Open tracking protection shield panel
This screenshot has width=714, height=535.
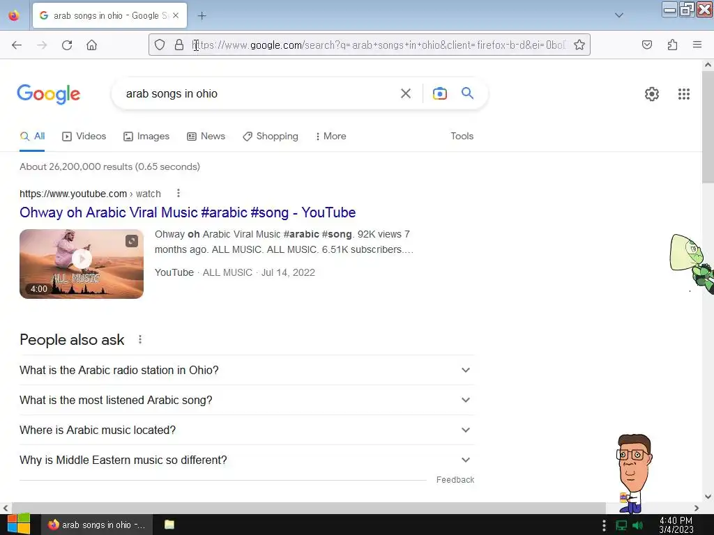click(160, 45)
